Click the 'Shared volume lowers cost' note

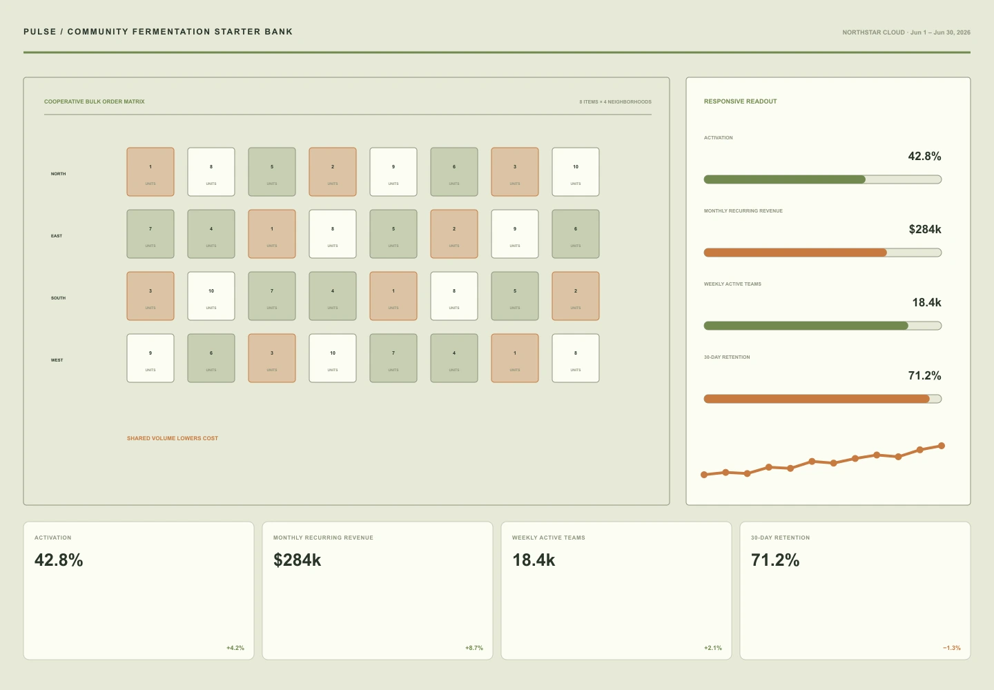click(173, 438)
